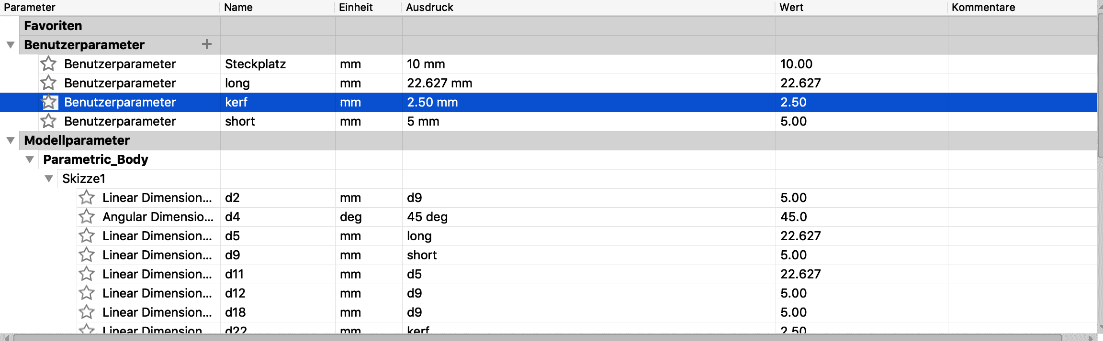Favorite the d12 parameter star icon
The width and height of the screenshot is (1103, 341).
[x=87, y=293]
